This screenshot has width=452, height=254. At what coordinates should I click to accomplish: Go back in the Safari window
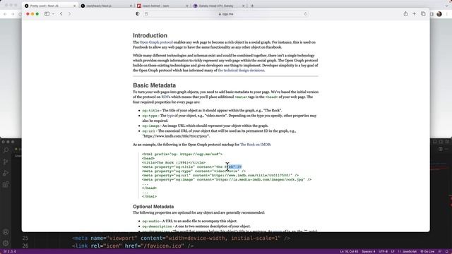[61, 14]
